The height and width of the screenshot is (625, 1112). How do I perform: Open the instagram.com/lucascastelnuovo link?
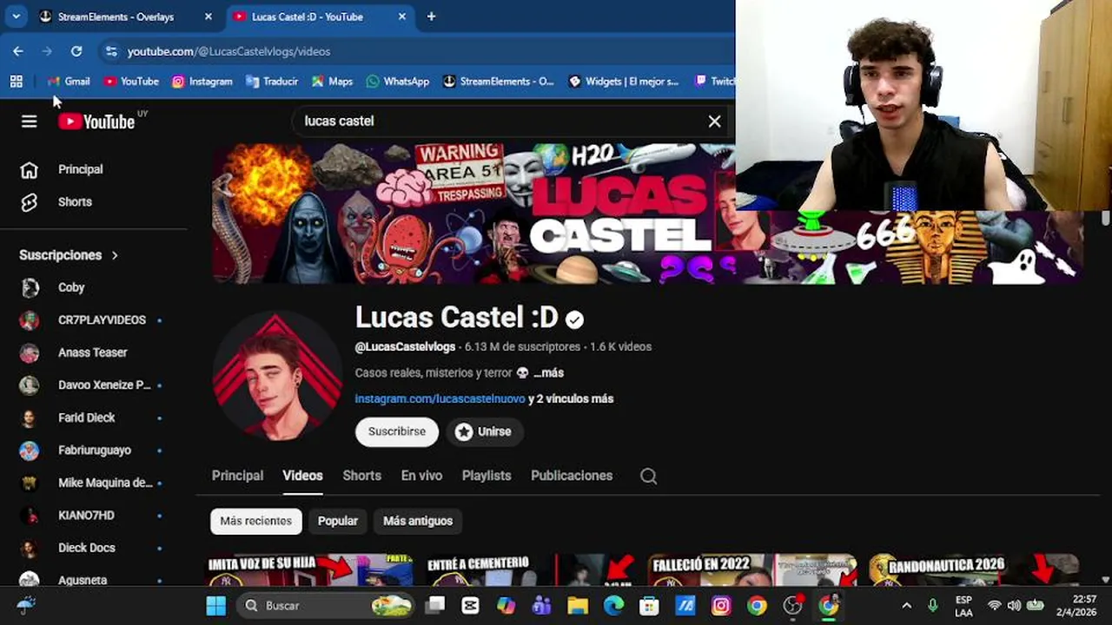pyautogui.click(x=440, y=398)
